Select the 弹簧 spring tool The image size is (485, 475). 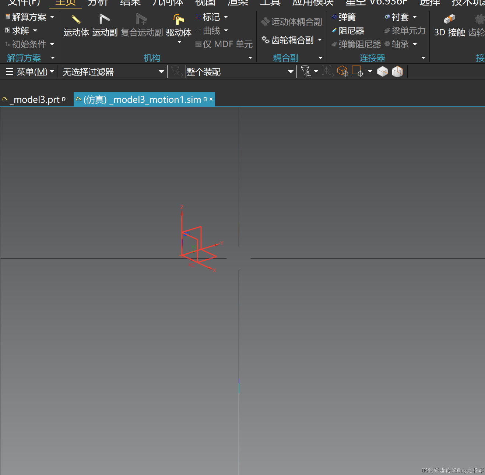344,17
